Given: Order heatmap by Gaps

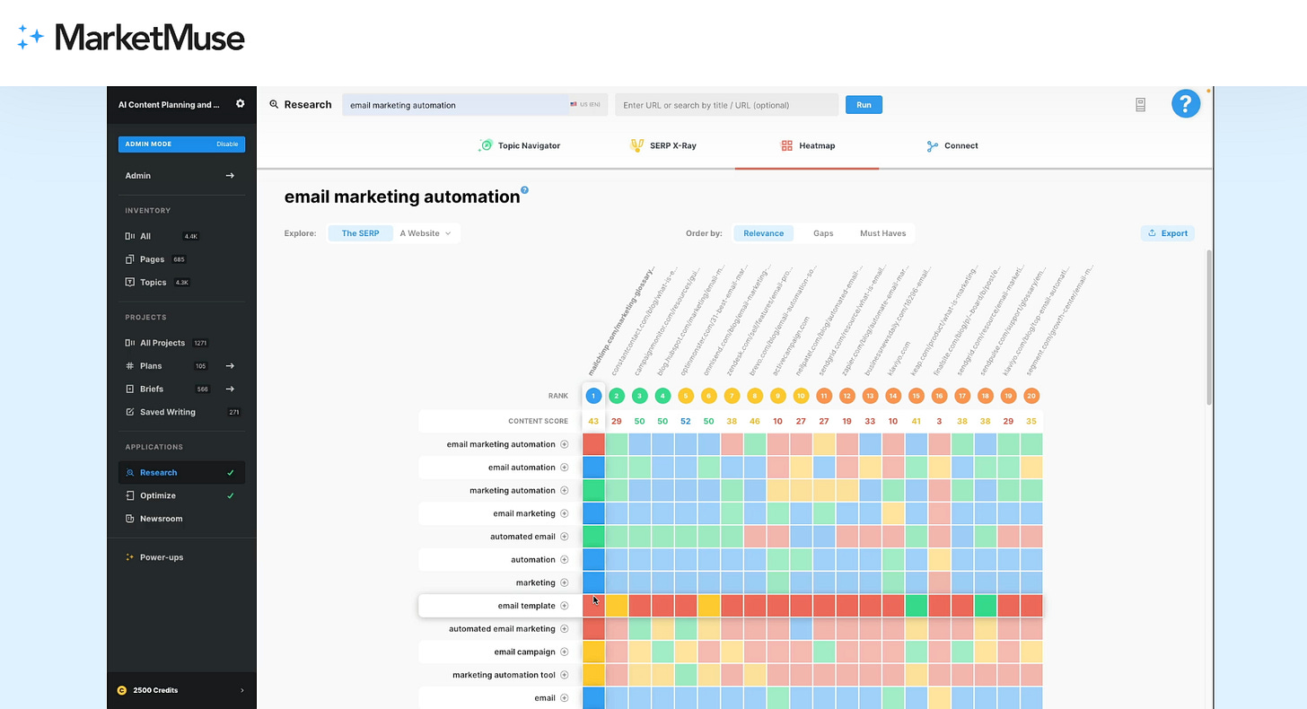Looking at the screenshot, I should [x=823, y=233].
